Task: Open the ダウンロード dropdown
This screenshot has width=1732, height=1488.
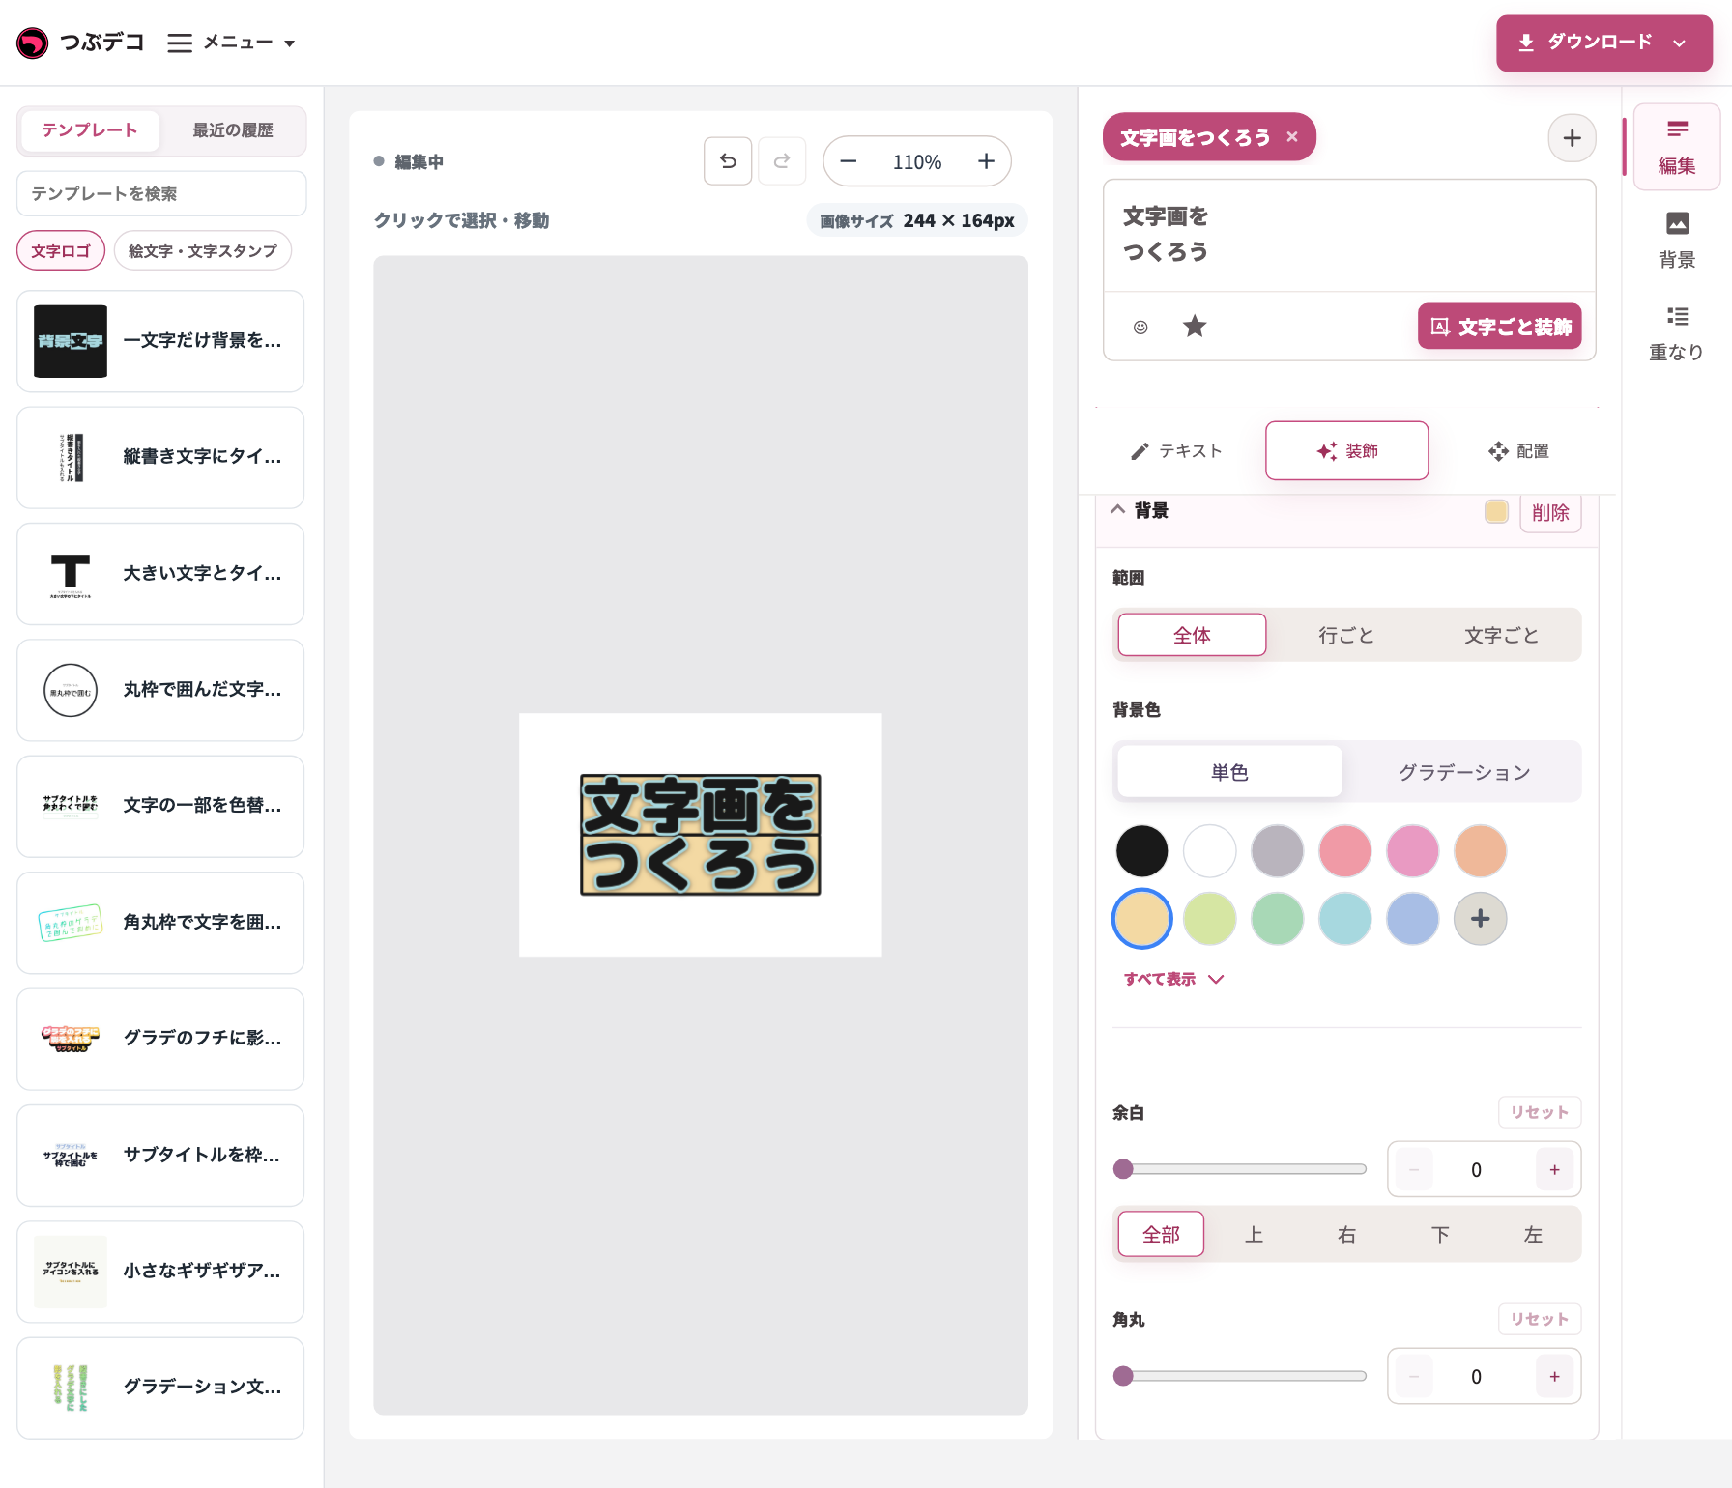Action: pyautogui.click(x=1603, y=43)
